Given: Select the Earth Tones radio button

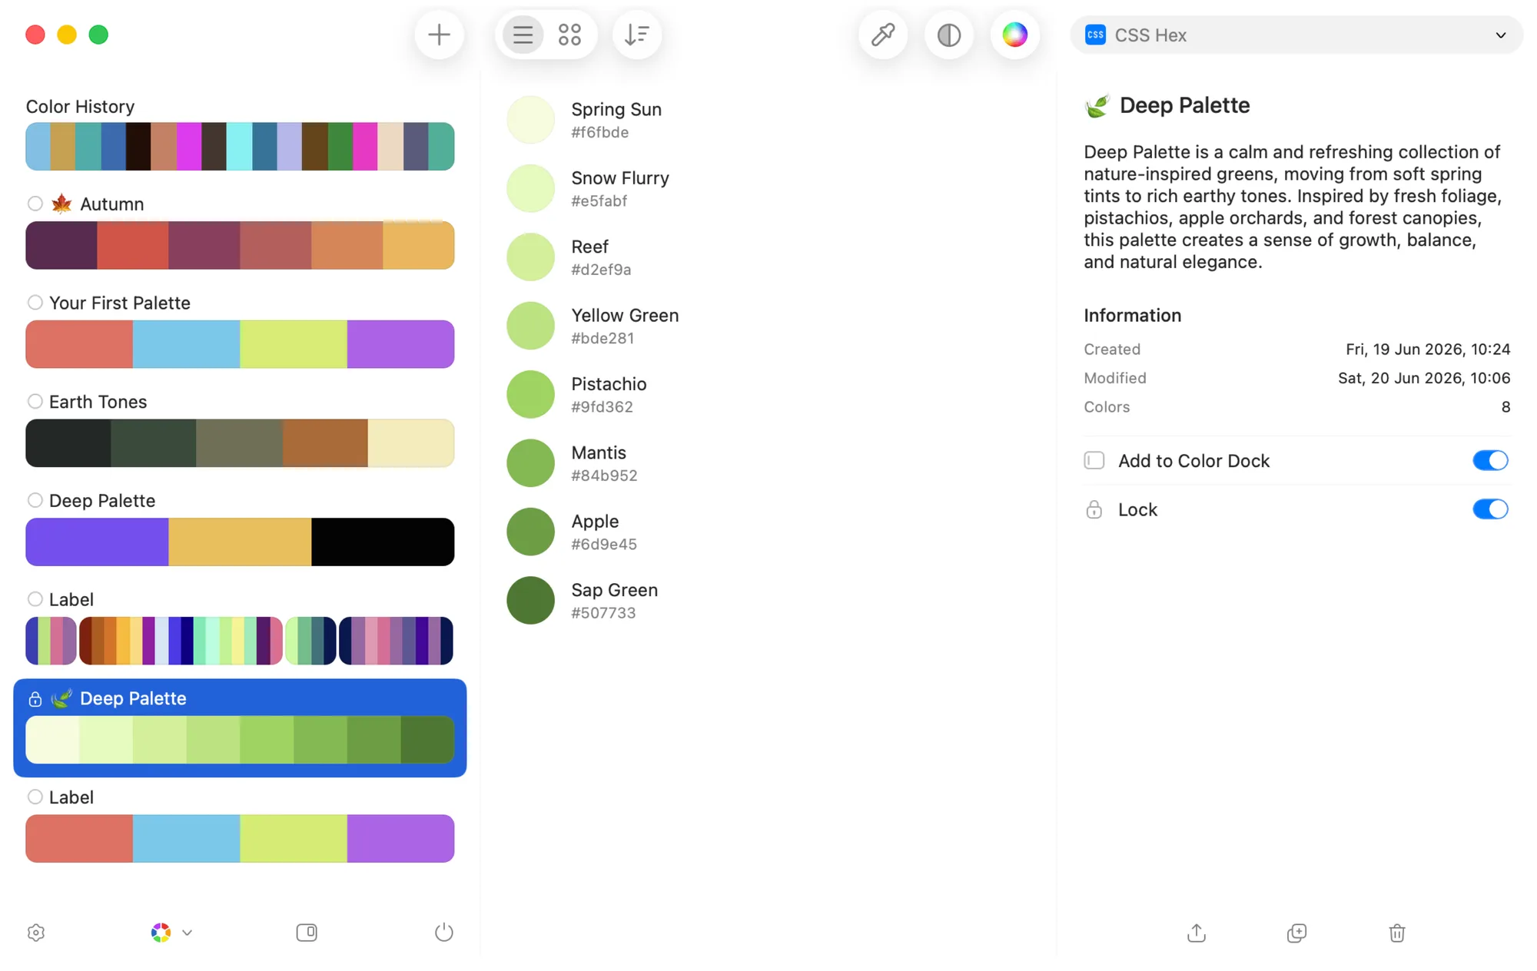Looking at the screenshot, I should tap(35, 401).
